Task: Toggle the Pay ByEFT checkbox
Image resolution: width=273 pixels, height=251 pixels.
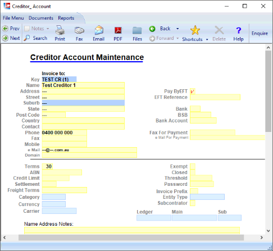Action: click(x=193, y=91)
